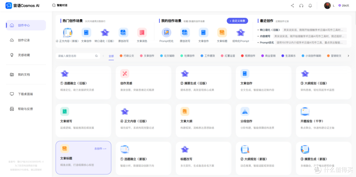Open the 摘要生成（旧版） card
Viewport: 356px width, 177px height.
click(203, 83)
